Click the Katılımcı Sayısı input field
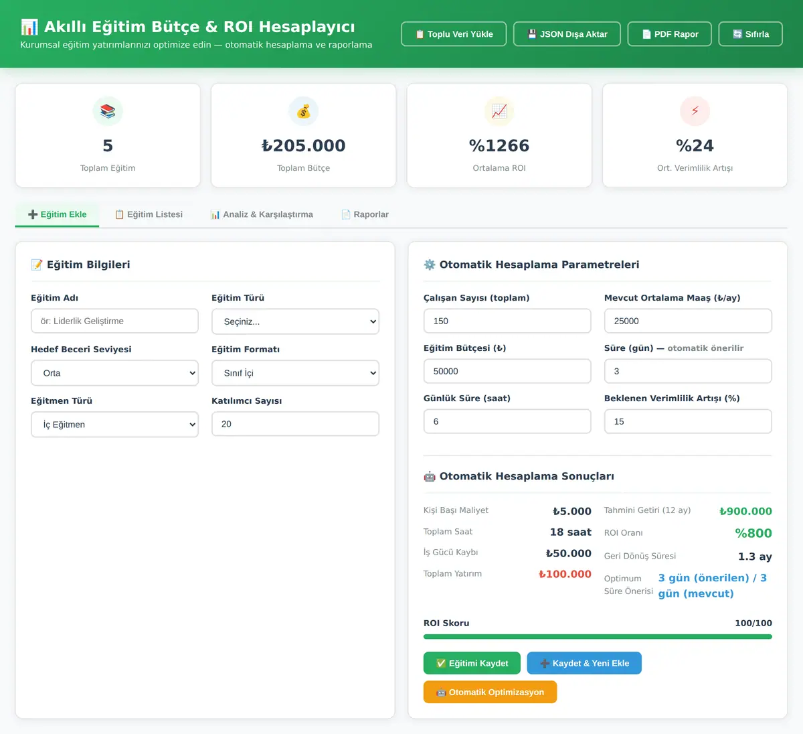The width and height of the screenshot is (803, 734). (295, 424)
